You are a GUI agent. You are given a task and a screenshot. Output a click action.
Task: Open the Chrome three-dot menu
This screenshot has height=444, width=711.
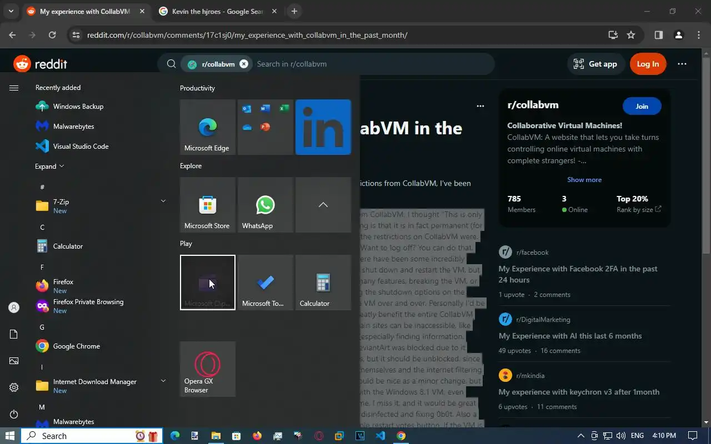699,35
